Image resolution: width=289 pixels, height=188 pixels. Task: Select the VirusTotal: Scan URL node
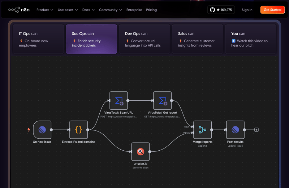[119, 101]
